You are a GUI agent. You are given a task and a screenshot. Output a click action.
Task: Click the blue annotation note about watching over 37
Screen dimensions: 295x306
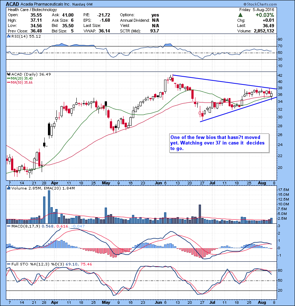(219, 143)
